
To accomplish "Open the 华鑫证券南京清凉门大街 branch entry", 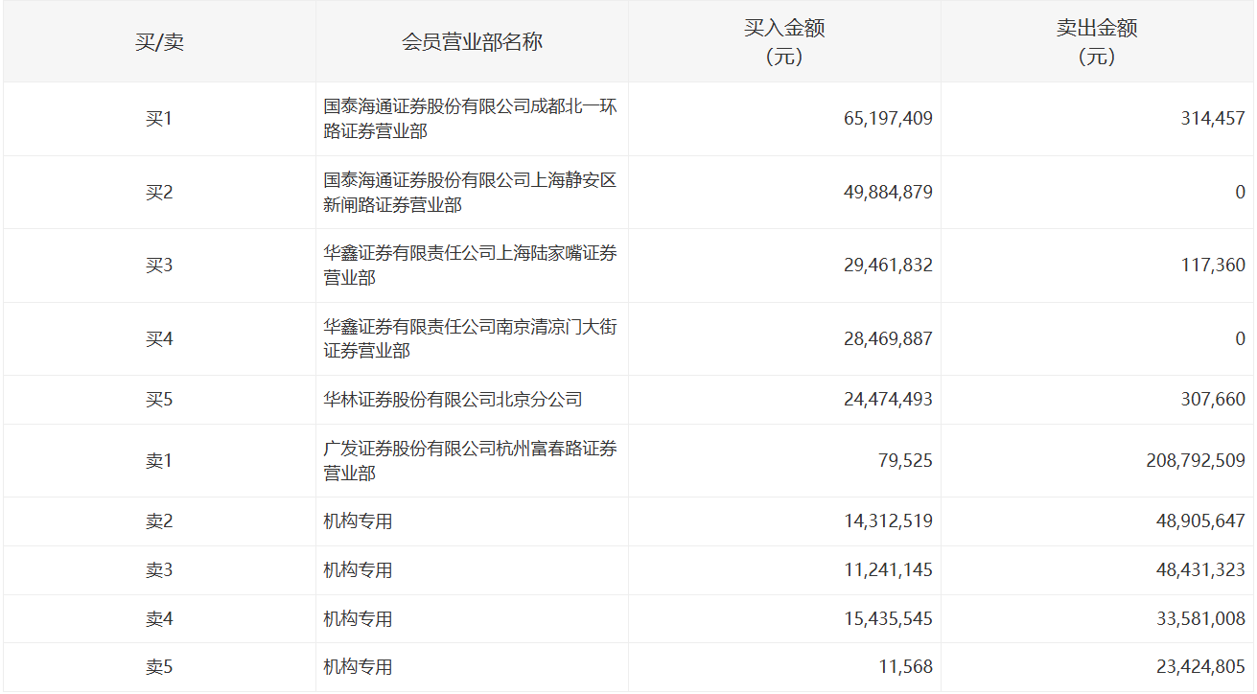I will click(470, 339).
